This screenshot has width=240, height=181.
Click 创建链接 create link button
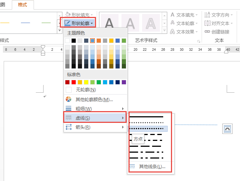(217, 32)
